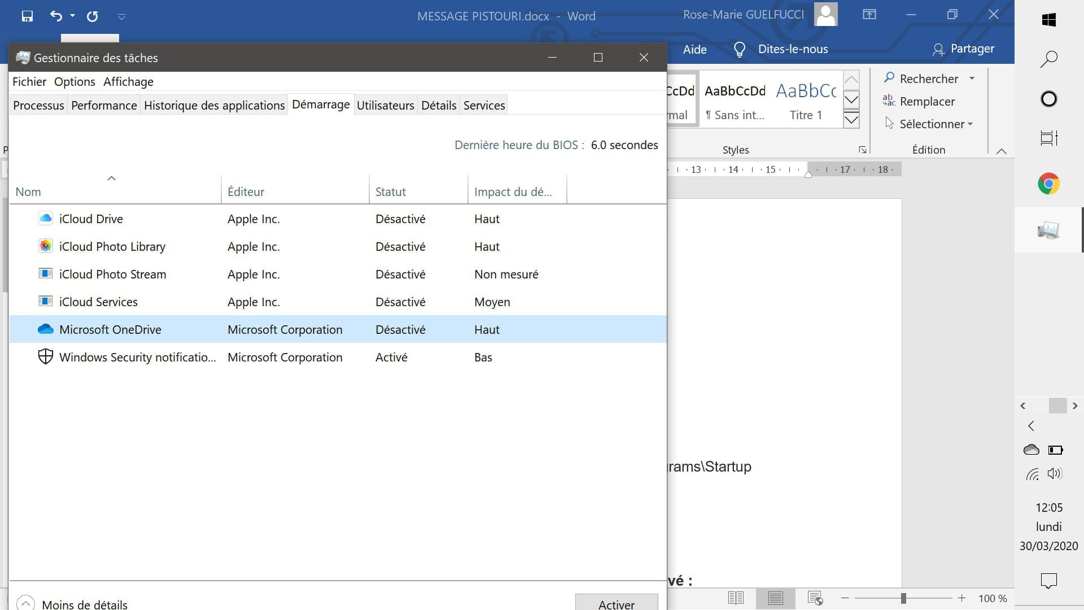Click the 'Non mesuré' impact cell
Screen dimensions: 1084x610
point(506,274)
